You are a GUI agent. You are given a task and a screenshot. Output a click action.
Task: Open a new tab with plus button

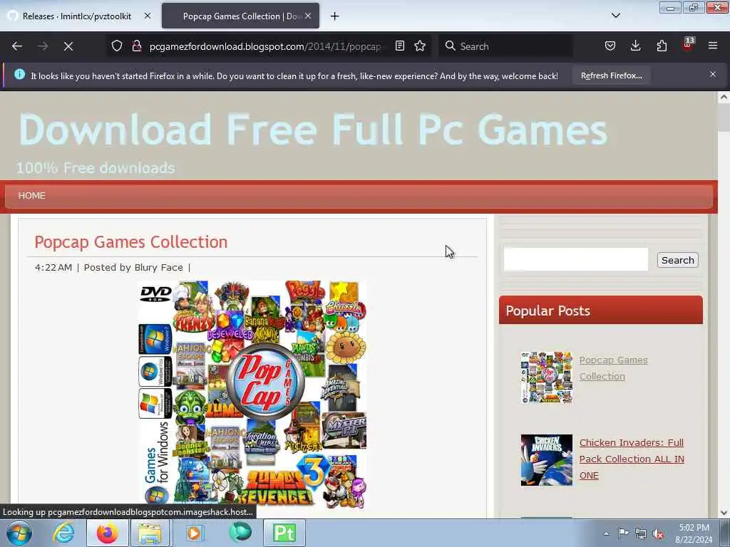pos(335,16)
